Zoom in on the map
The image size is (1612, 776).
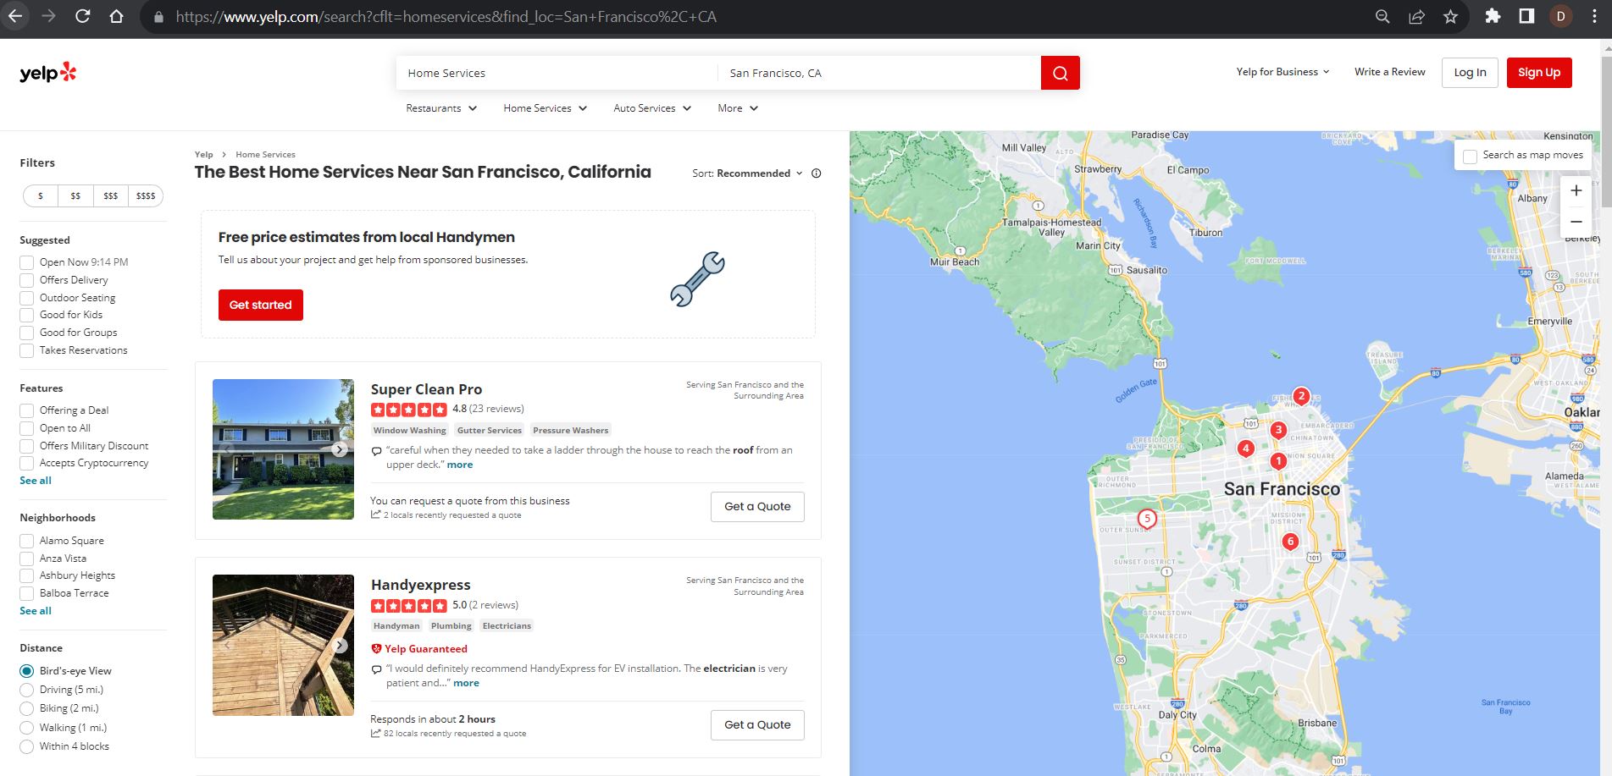coord(1576,191)
